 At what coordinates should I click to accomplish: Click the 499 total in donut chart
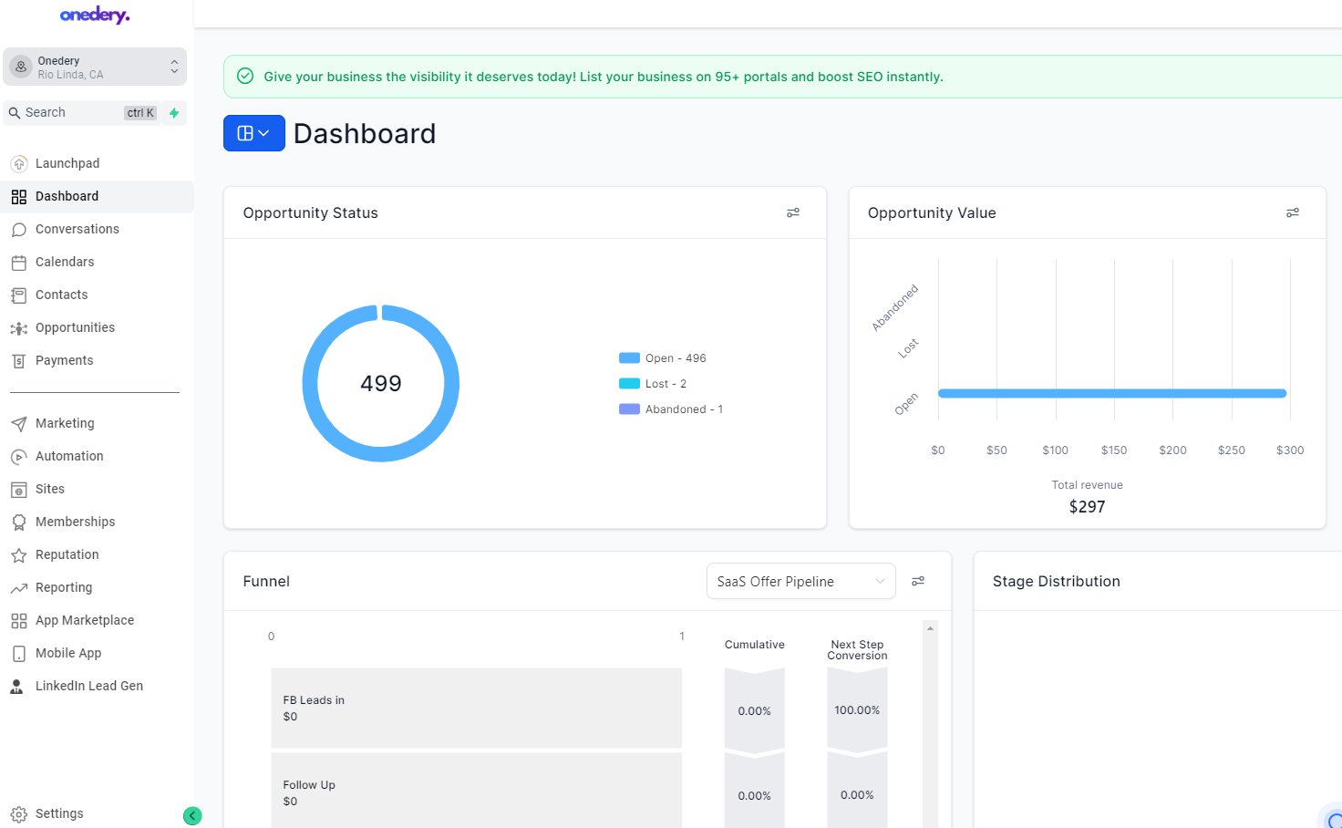point(381,384)
